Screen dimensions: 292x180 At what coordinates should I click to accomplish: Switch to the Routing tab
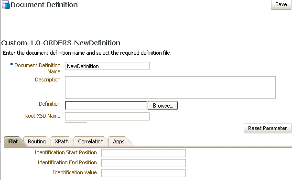37,141
